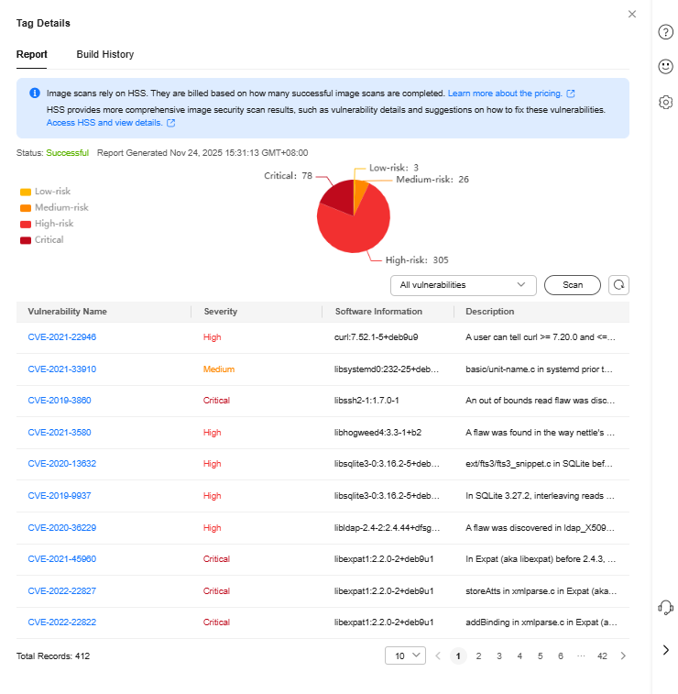
Task: Expand the pagination ellipsis for more pages
Action: click(x=580, y=656)
